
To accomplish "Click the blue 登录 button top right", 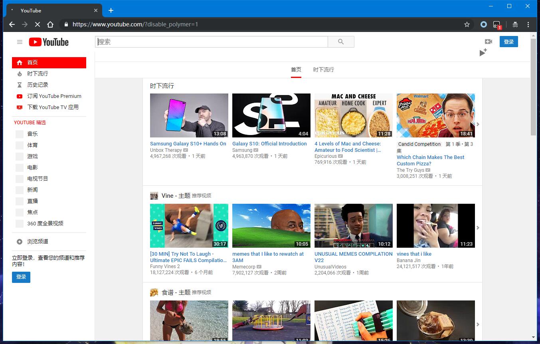I will (508, 42).
